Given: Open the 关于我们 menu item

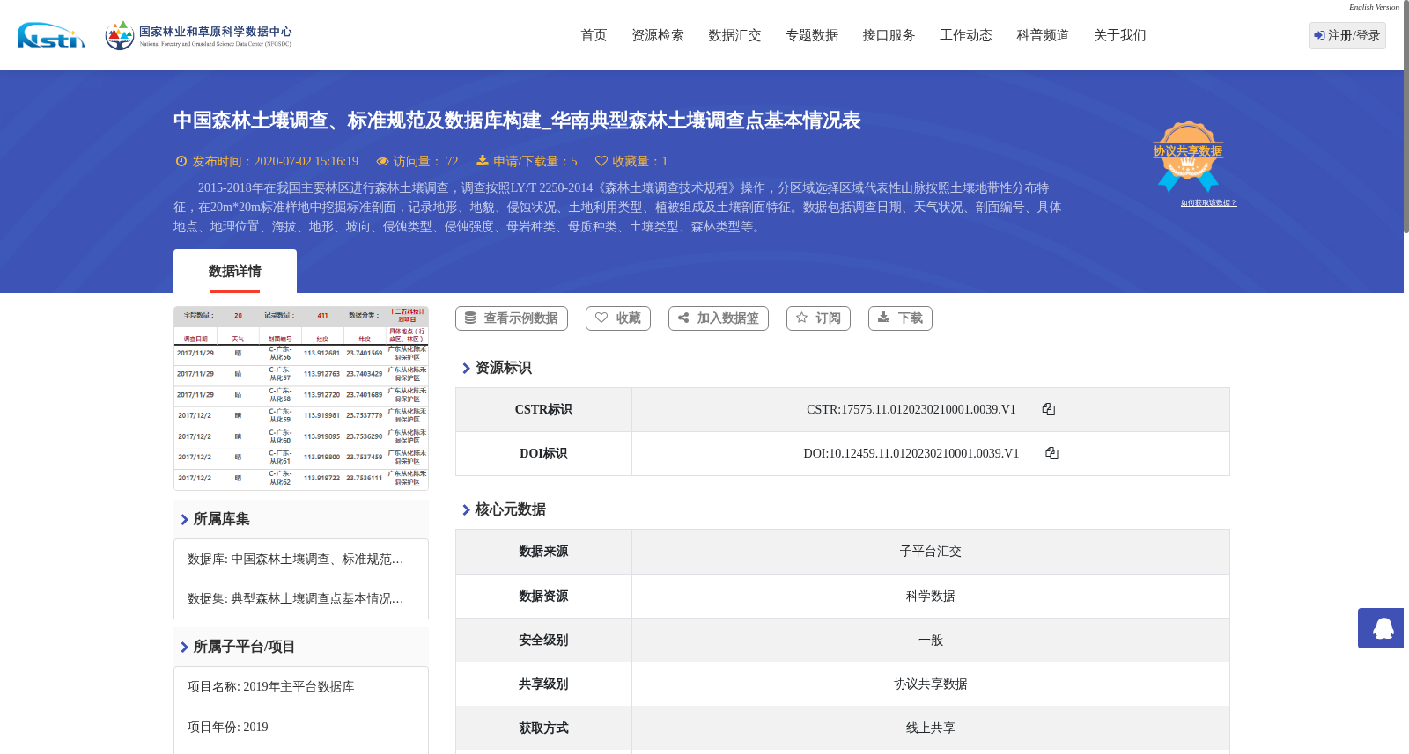Looking at the screenshot, I should click(x=1120, y=35).
